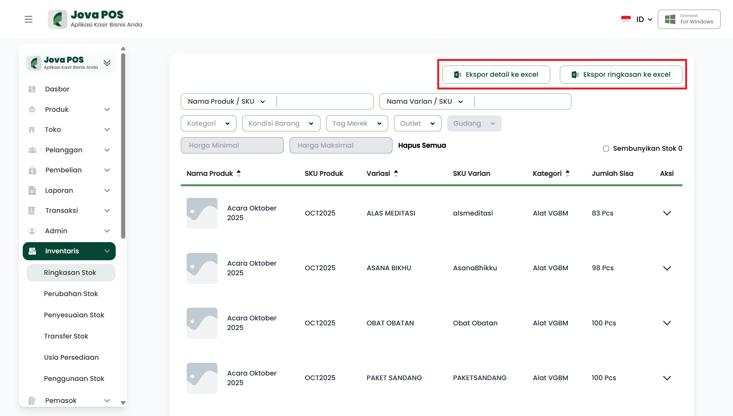The height and width of the screenshot is (416, 733).
Task: Click Ekspor detail ke excel button
Action: (496, 74)
